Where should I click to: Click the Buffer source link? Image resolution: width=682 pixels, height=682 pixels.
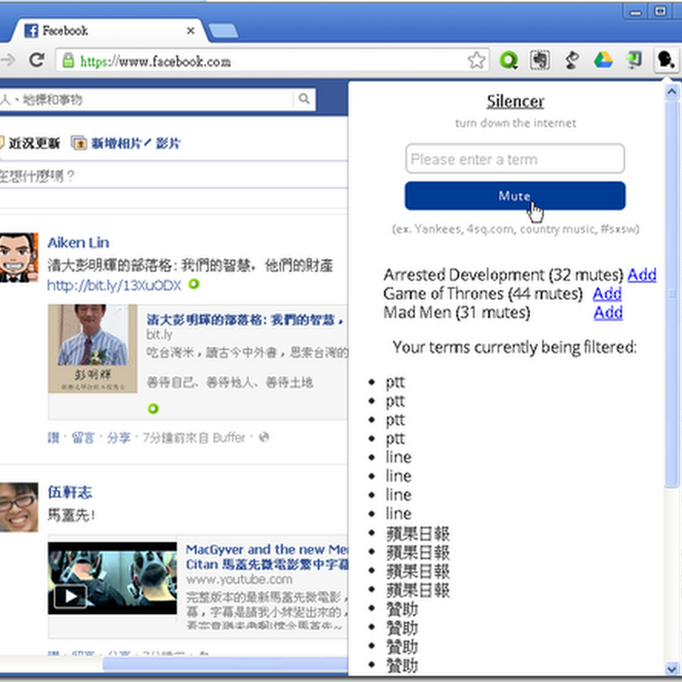229,437
